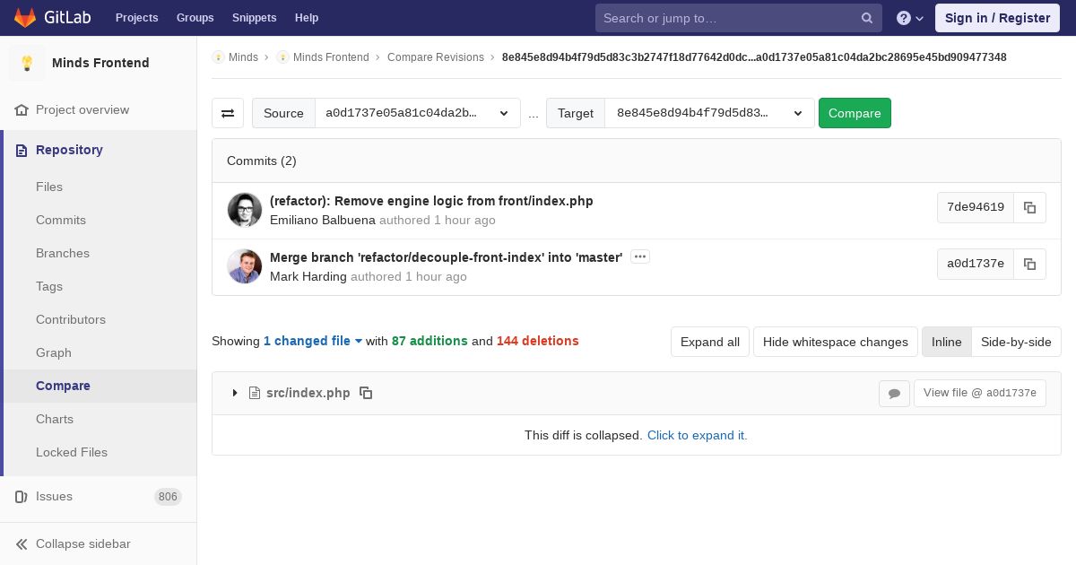This screenshot has width=1076, height=565.
Task: Click Mark Harding's avatar
Action: [245, 266]
